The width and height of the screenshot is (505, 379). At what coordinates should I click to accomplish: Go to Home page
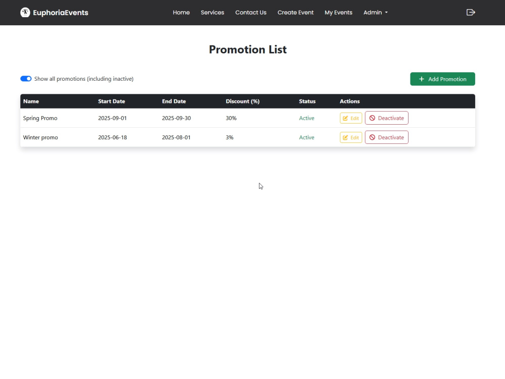coord(181,13)
